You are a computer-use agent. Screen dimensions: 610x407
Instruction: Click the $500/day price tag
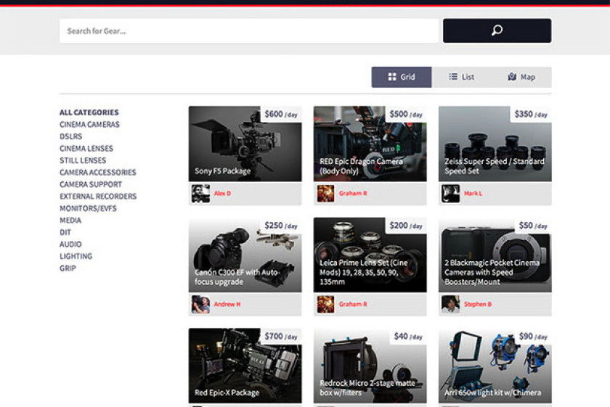(406, 115)
